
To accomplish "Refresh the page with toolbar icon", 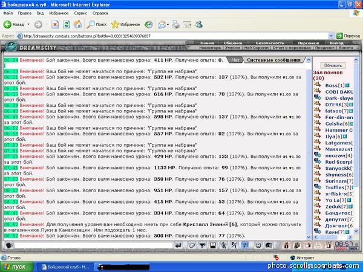I will 67,25.
